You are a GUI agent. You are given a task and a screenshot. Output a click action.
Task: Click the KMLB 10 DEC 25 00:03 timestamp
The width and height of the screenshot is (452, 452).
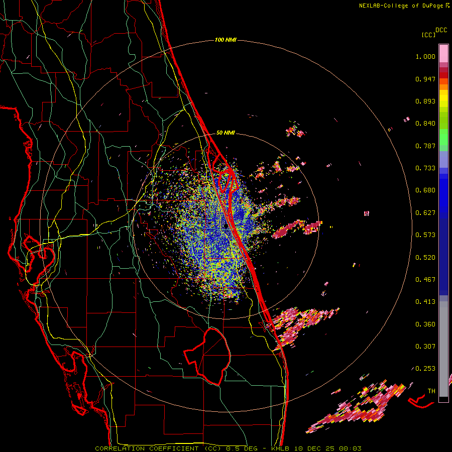[x=316, y=448]
